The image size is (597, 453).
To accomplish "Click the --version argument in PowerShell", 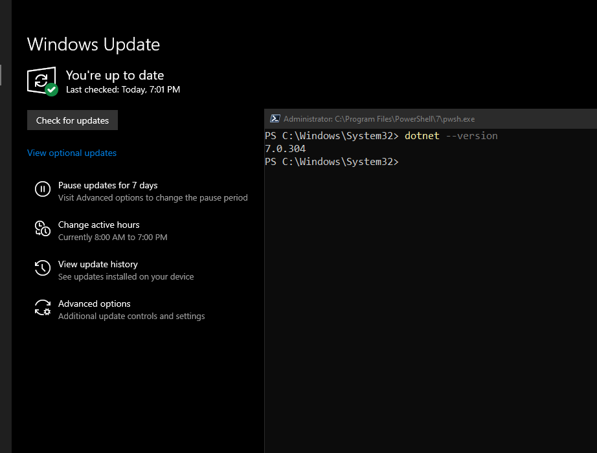I will click(472, 136).
